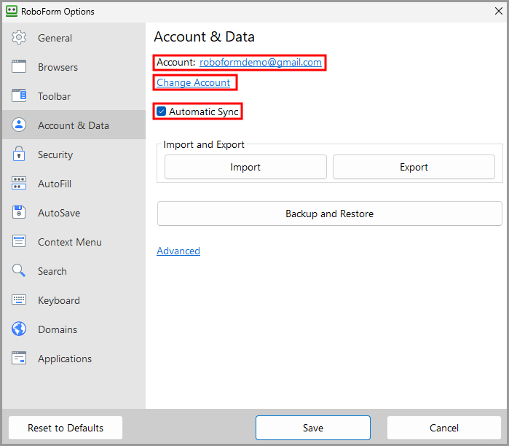Expand the Advanced settings link

(178, 251)
